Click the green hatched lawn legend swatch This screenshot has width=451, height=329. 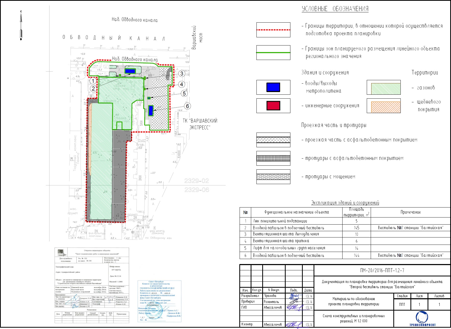click(384, 88)
